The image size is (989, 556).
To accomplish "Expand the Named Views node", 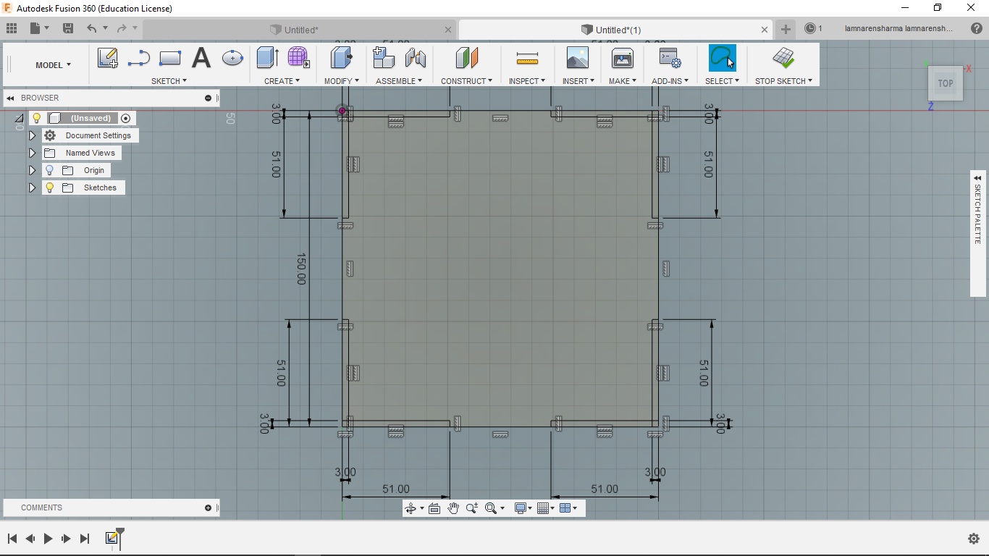I will (x=32, y=153).
